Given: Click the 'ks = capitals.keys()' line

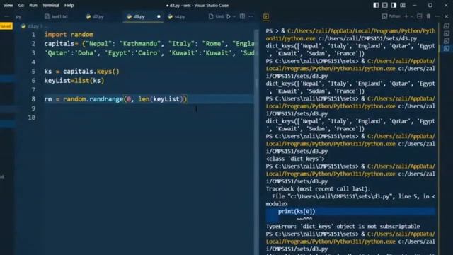Looking at the screenshot, I should pyautogui.click(x=82, y=72).
